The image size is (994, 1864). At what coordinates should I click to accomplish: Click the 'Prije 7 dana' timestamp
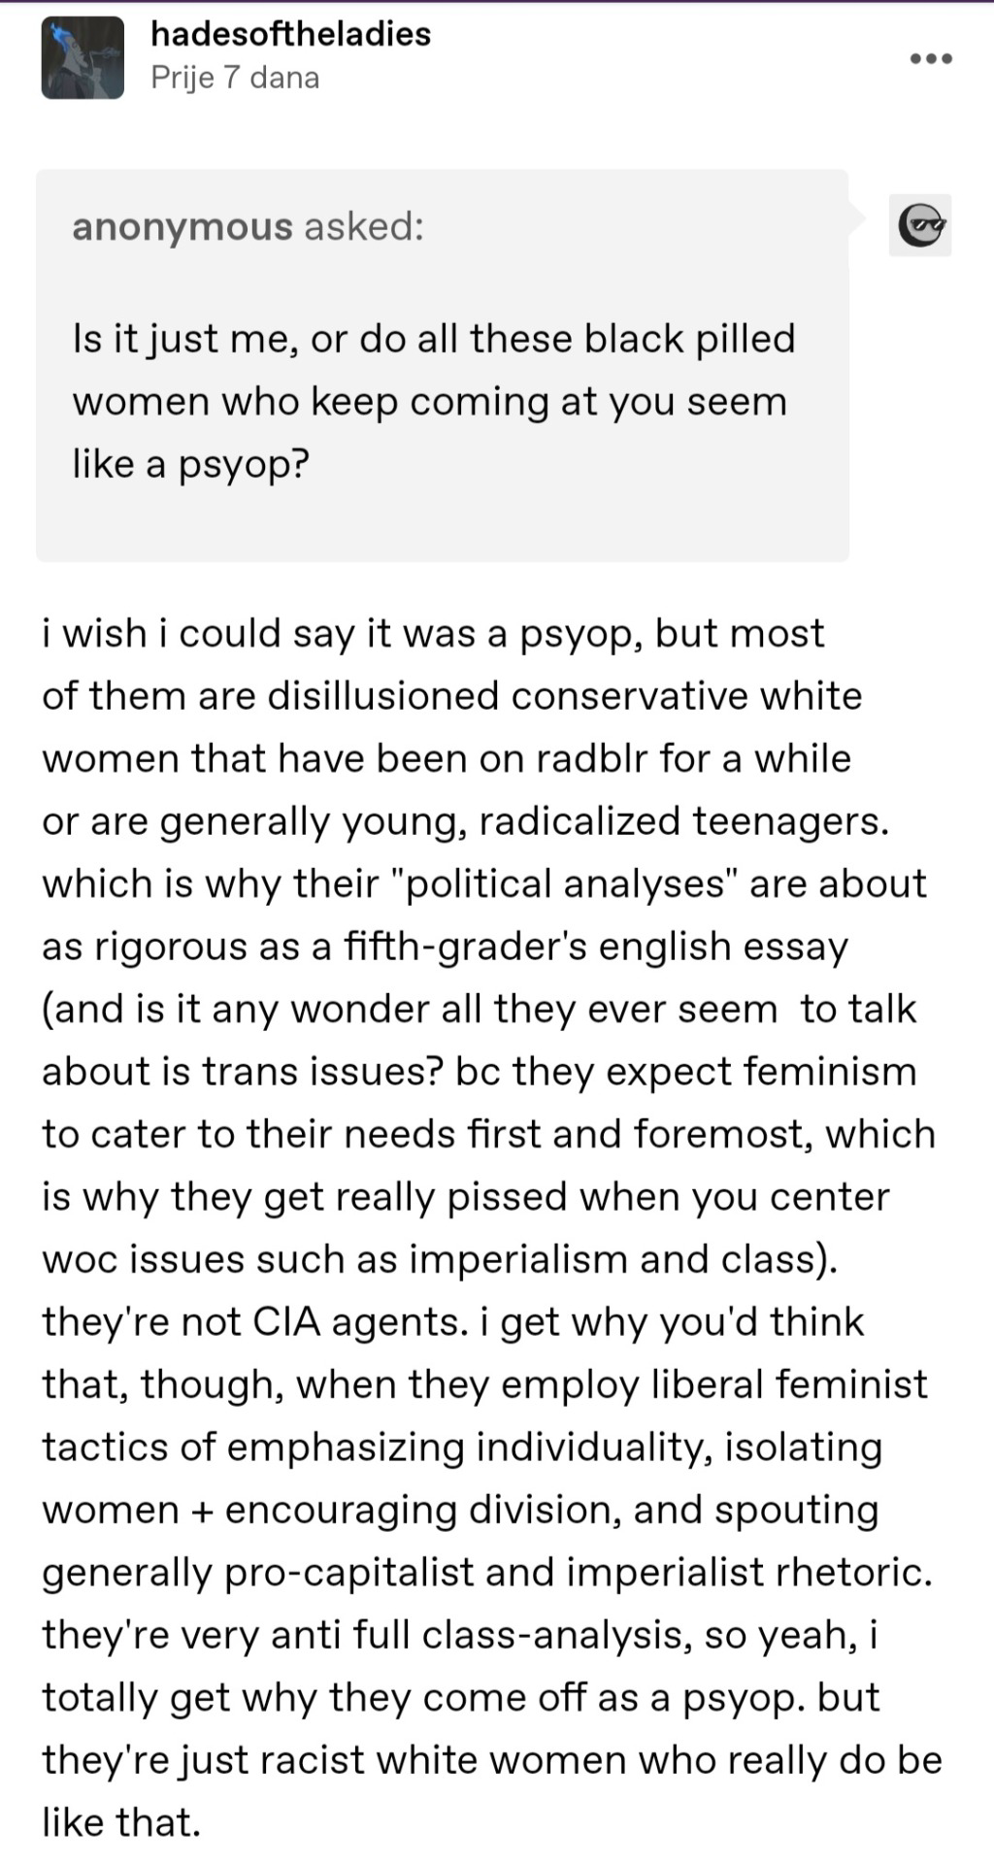pos(235,78)
